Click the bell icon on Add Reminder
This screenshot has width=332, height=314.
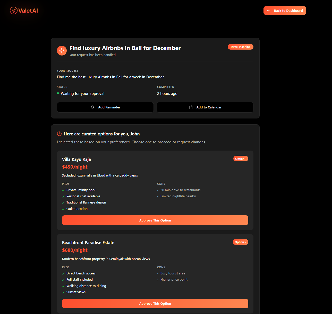pyautogui.click(x=92, y=107)
